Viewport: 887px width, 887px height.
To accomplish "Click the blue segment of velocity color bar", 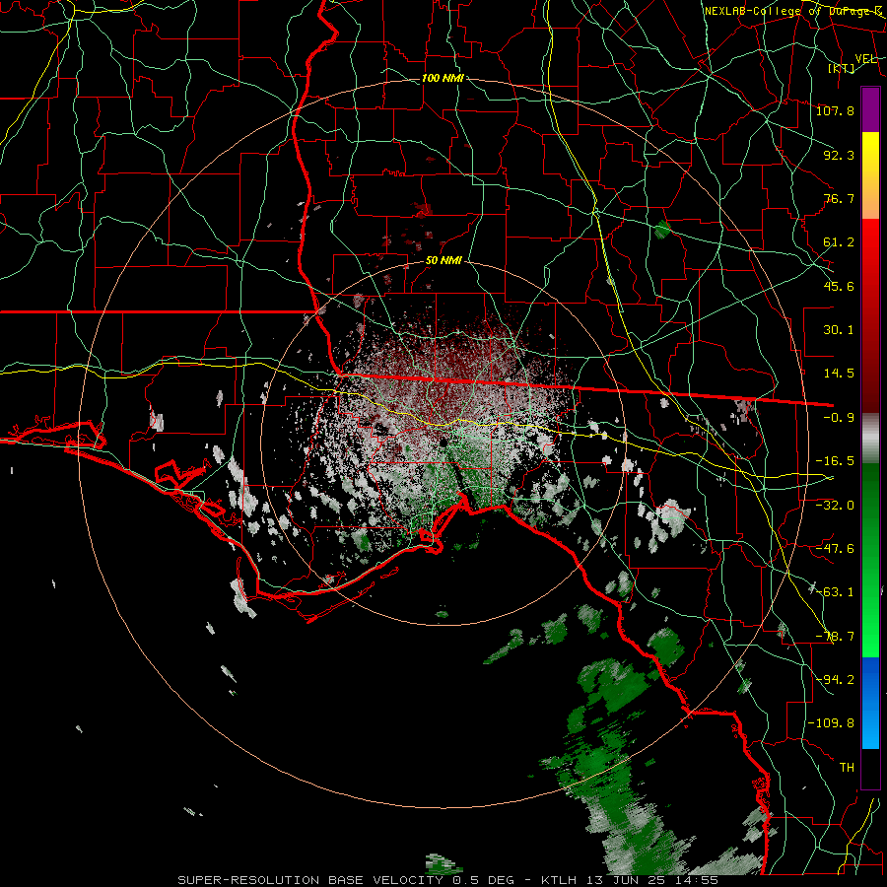I will pyautogui.click(x=870, y=703).
